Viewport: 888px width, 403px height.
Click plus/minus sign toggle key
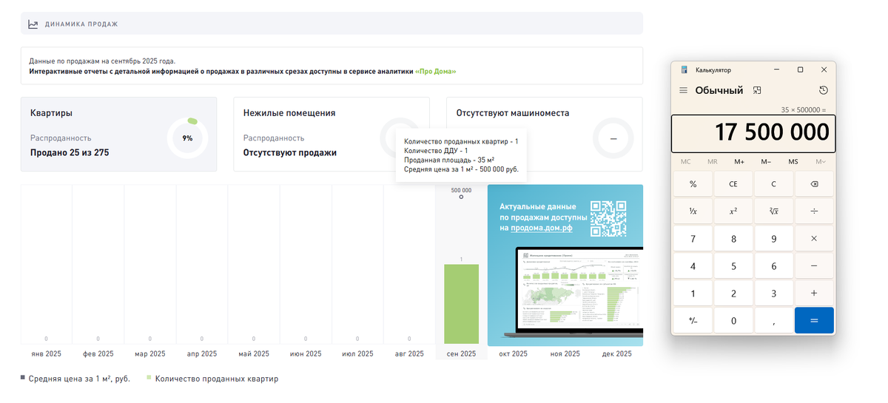[693, 321]
